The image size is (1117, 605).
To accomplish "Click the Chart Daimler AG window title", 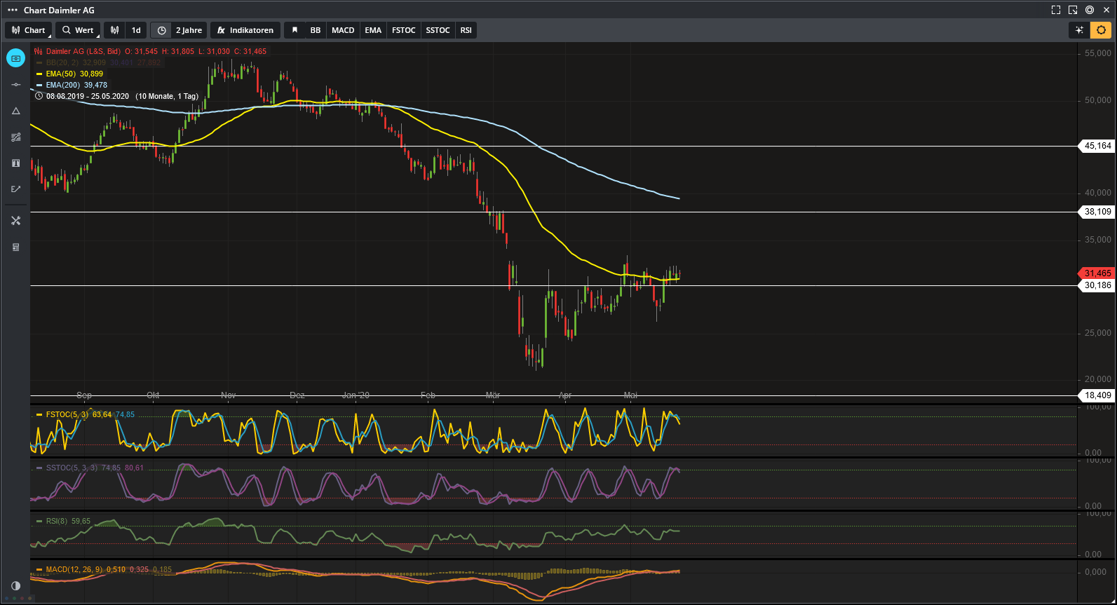I will click(x=59, y=10).
